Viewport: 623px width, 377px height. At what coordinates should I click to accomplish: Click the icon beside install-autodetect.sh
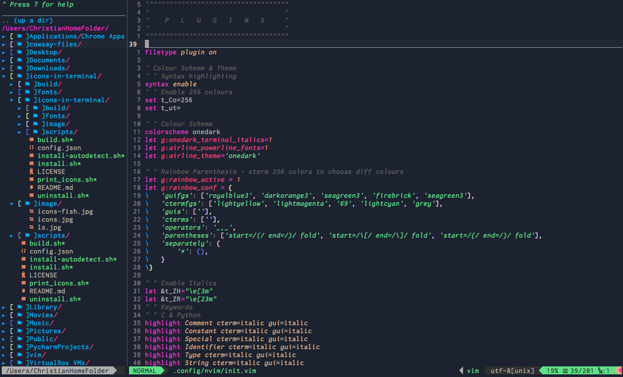coord(31,155)
